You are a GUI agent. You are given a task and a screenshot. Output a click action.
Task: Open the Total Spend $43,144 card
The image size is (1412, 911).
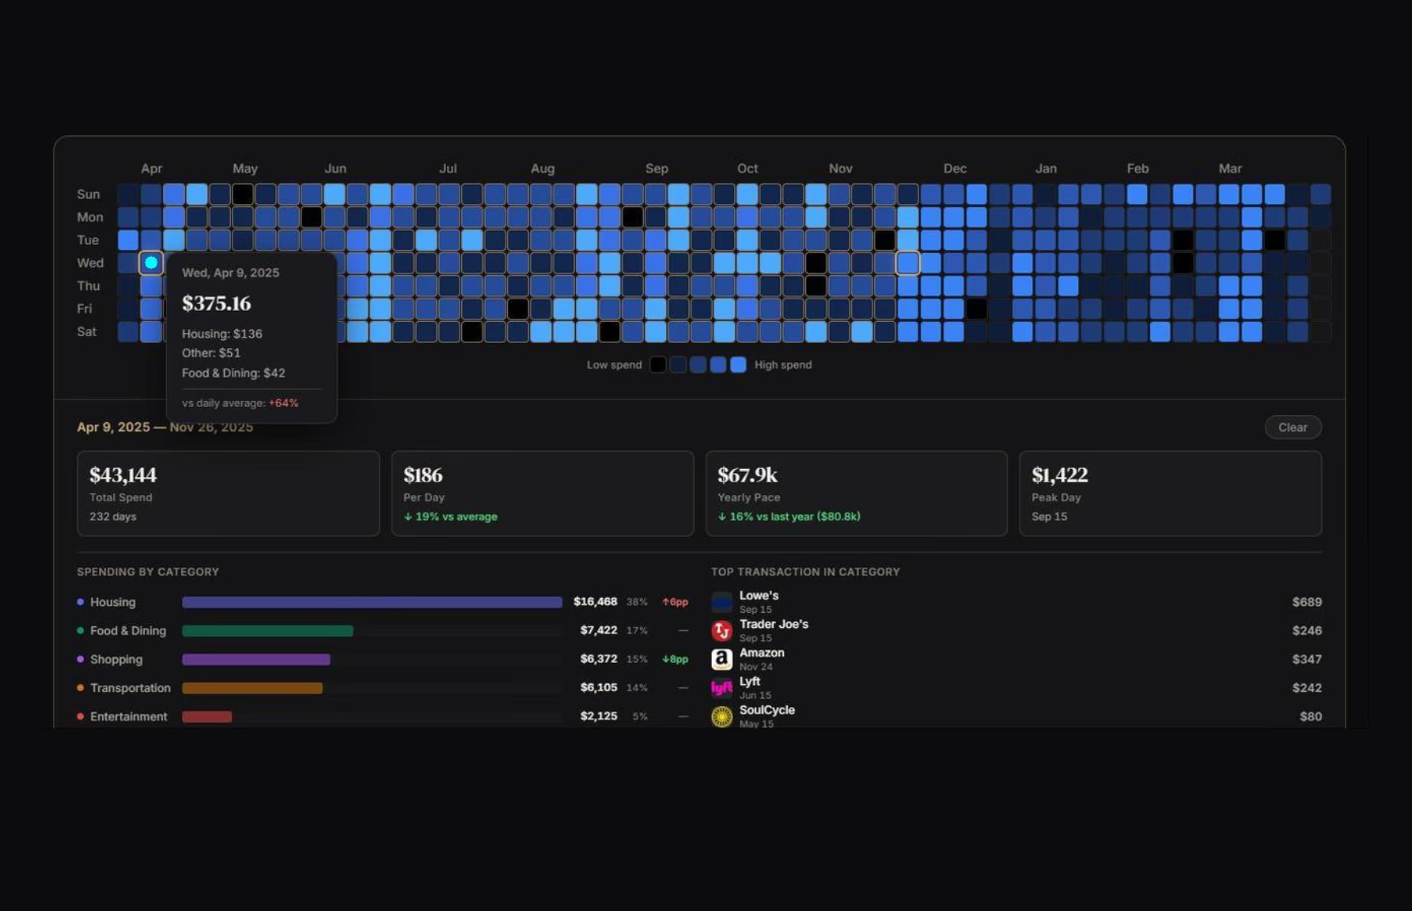pyautogui.click(x=228, y=493)
